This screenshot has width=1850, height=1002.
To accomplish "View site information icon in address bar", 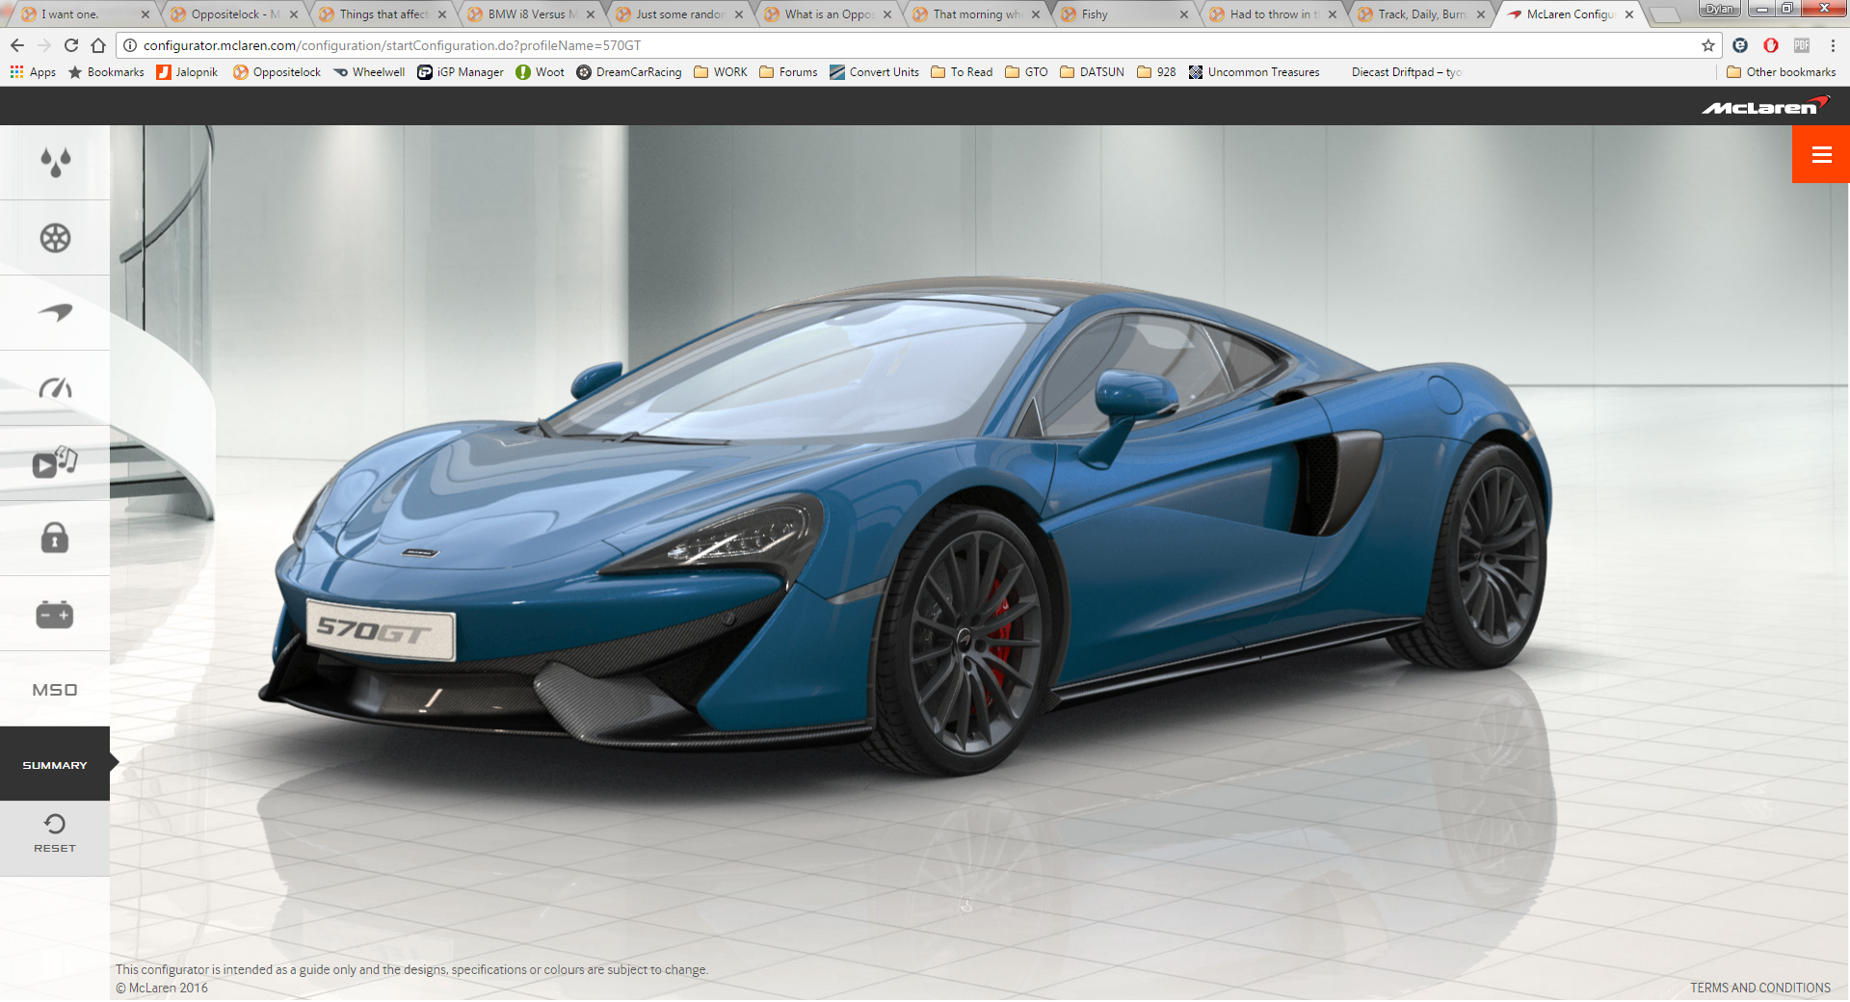I will pos(130,45).
